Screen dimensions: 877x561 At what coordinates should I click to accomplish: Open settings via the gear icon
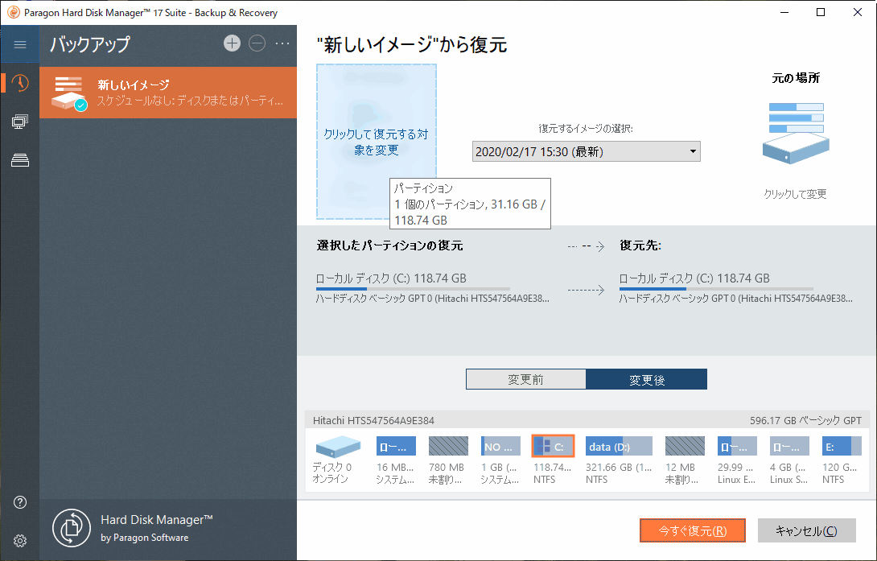click(19, 541)
